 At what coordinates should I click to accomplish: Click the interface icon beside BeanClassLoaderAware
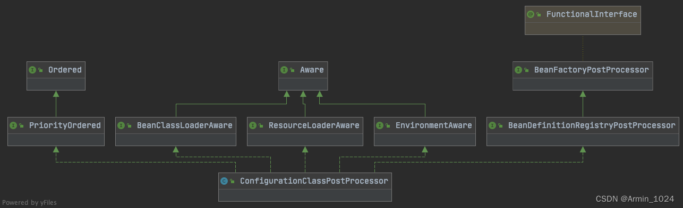(121, 125)
